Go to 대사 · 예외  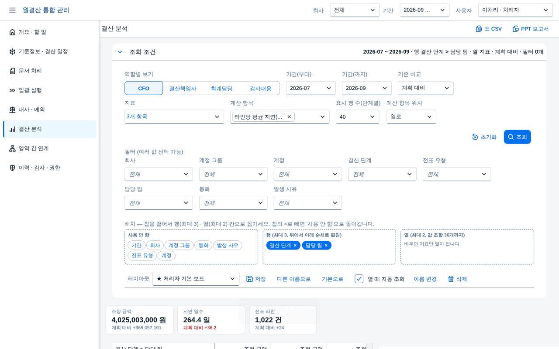click(50, 109)
